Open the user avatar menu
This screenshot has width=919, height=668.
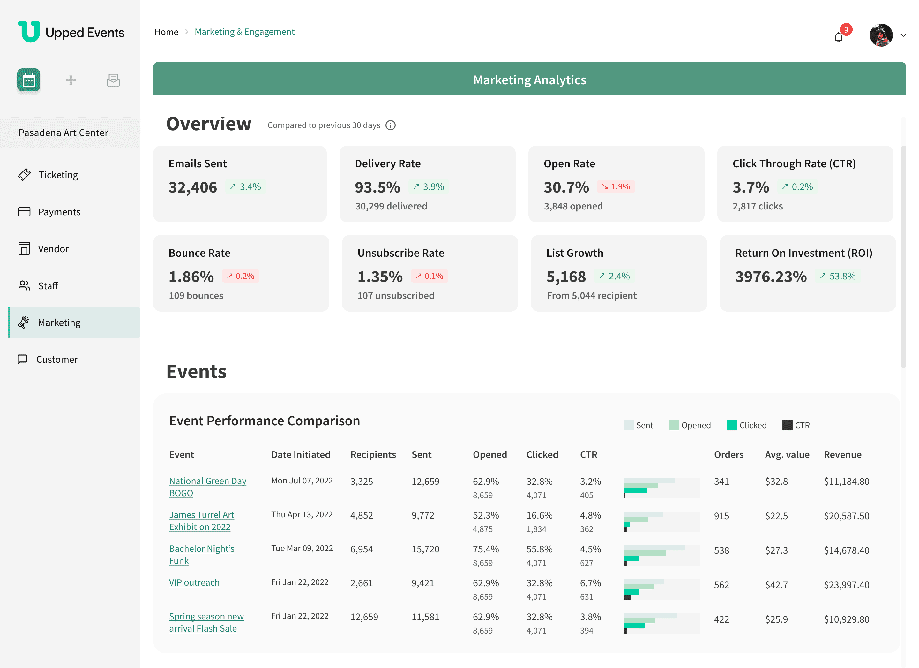tap(881, 35)
